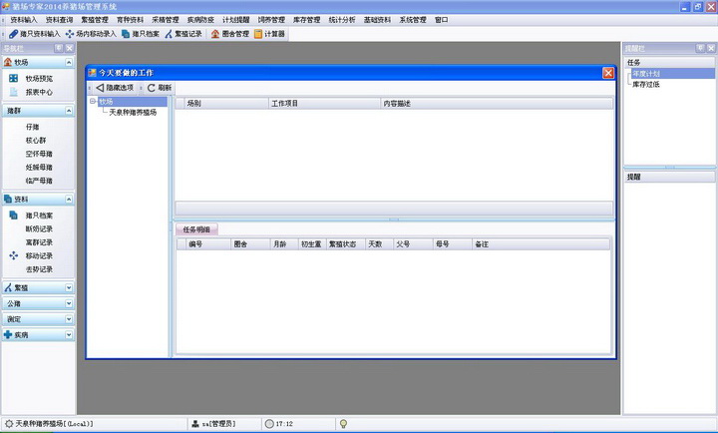This screenshot has height=433, width=718.
Task: Open 牧场预览 in the navigation sidebar
Action: 40,78
